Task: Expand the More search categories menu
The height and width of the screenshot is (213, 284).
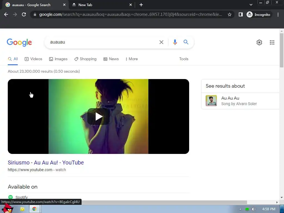Action: [132, 59]
